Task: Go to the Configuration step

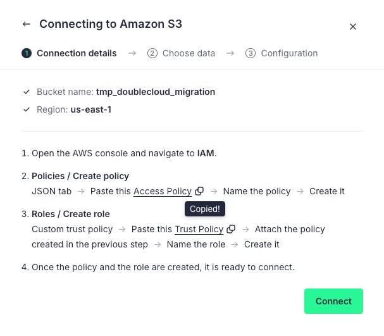Action: 289,53
